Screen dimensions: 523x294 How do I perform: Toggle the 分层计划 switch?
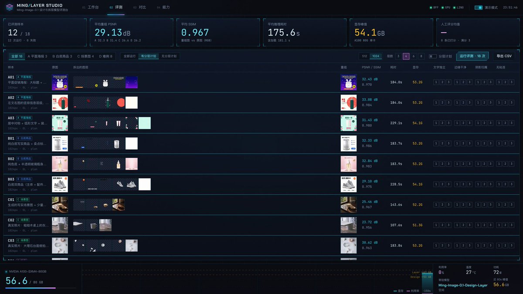coord(433,56)
